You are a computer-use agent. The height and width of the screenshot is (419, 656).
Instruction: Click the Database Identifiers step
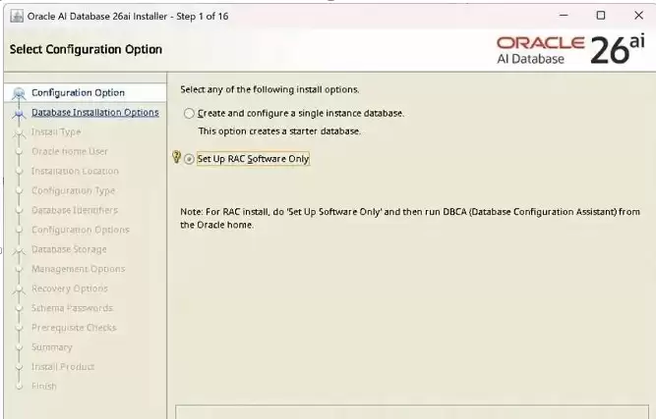click(x=75, y=210)
